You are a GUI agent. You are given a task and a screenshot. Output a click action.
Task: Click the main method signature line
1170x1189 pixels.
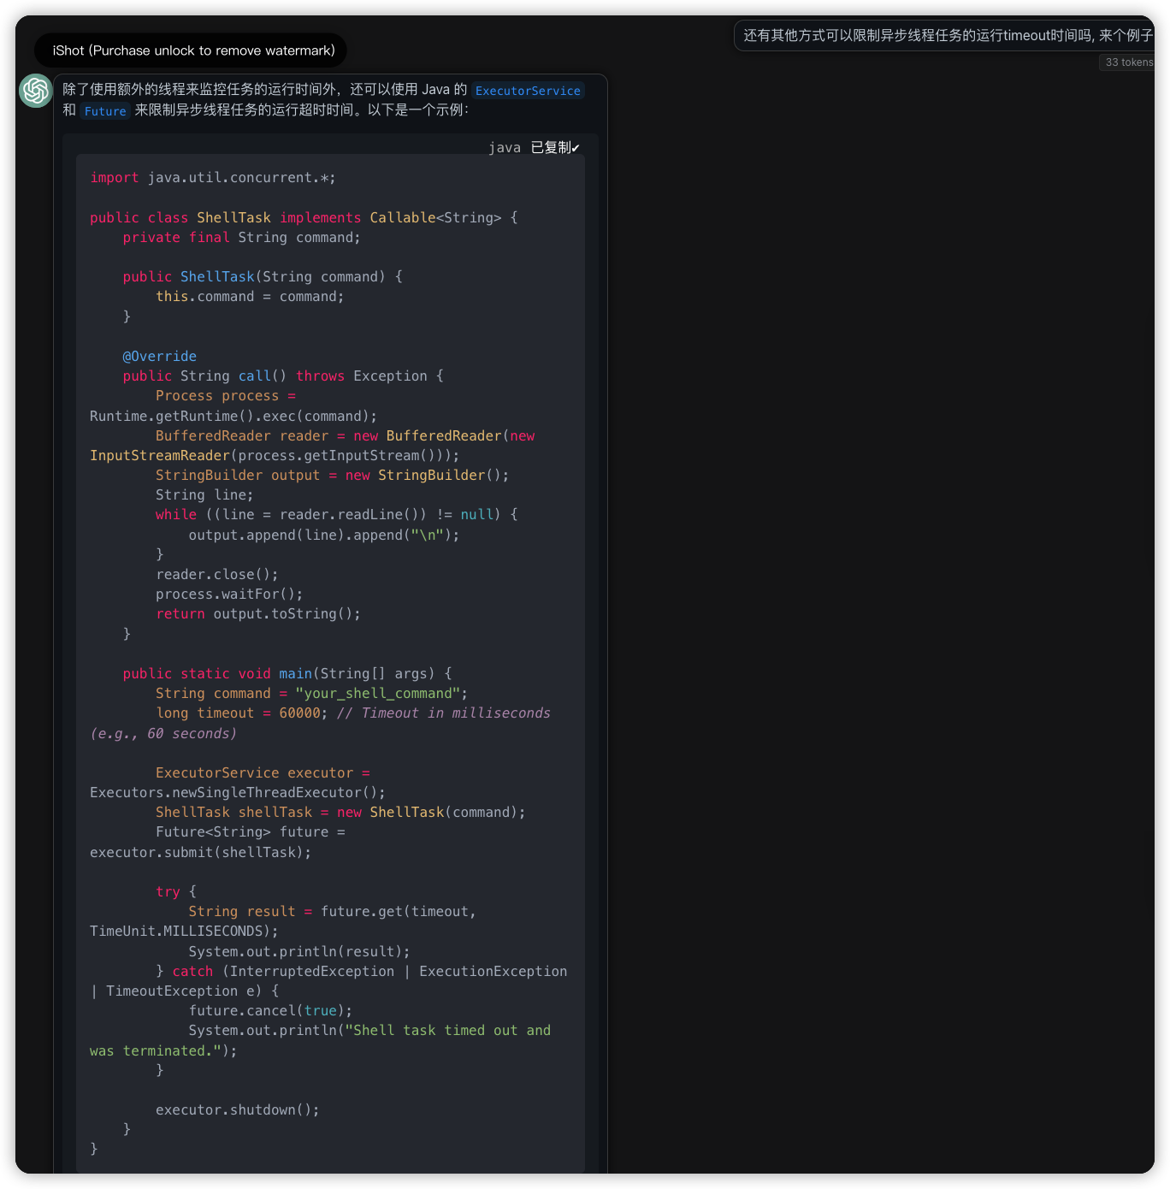pos(287,673)
